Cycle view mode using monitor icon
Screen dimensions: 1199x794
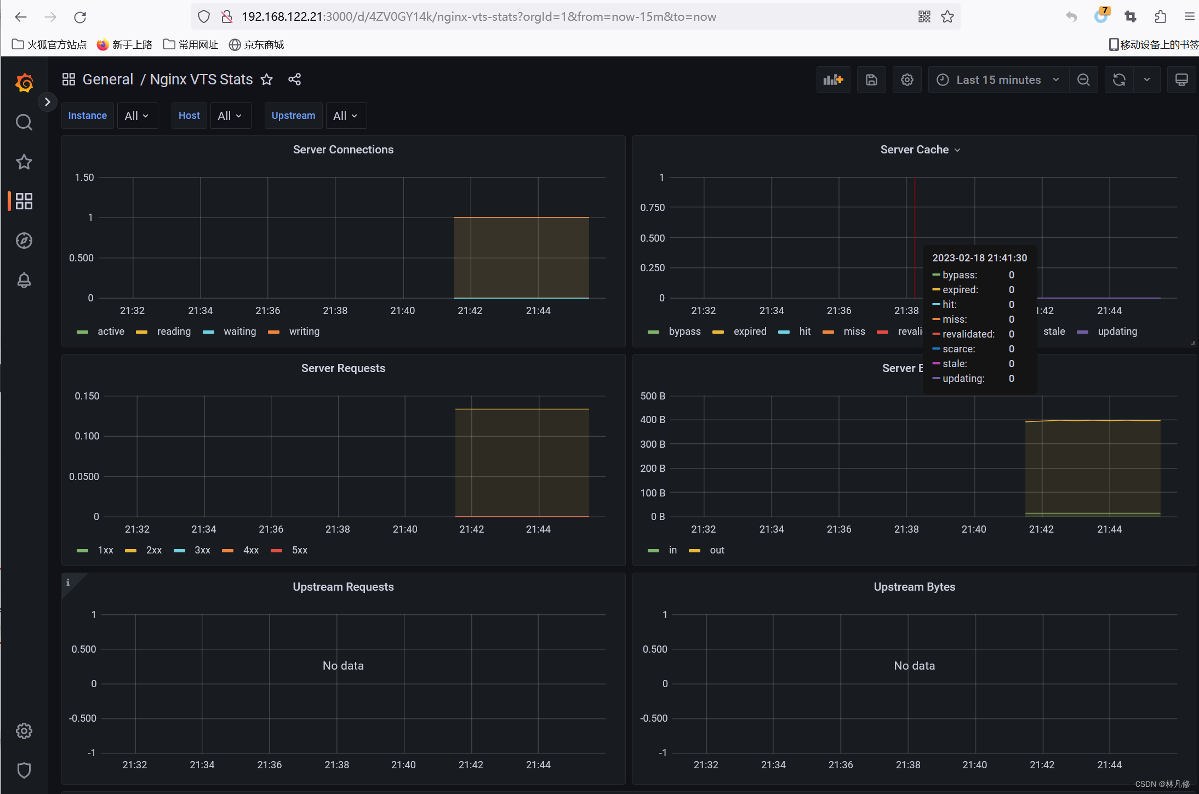click(x=1181, y=80)
